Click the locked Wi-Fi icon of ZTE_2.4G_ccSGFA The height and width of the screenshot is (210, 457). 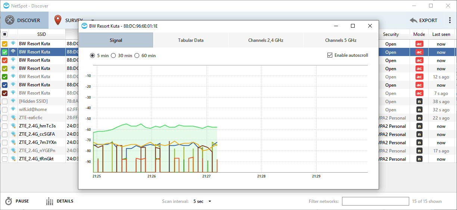[x=13, y=134]
